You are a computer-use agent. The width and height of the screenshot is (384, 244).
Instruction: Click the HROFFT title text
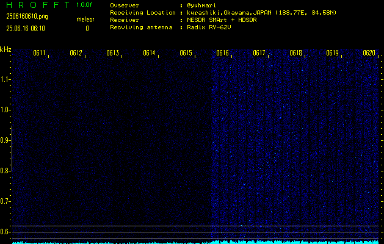click(x=38, y=5)
